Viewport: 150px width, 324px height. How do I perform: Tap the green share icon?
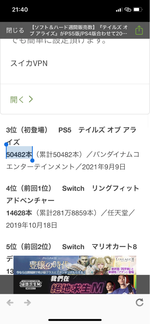[x=139, y=30]
